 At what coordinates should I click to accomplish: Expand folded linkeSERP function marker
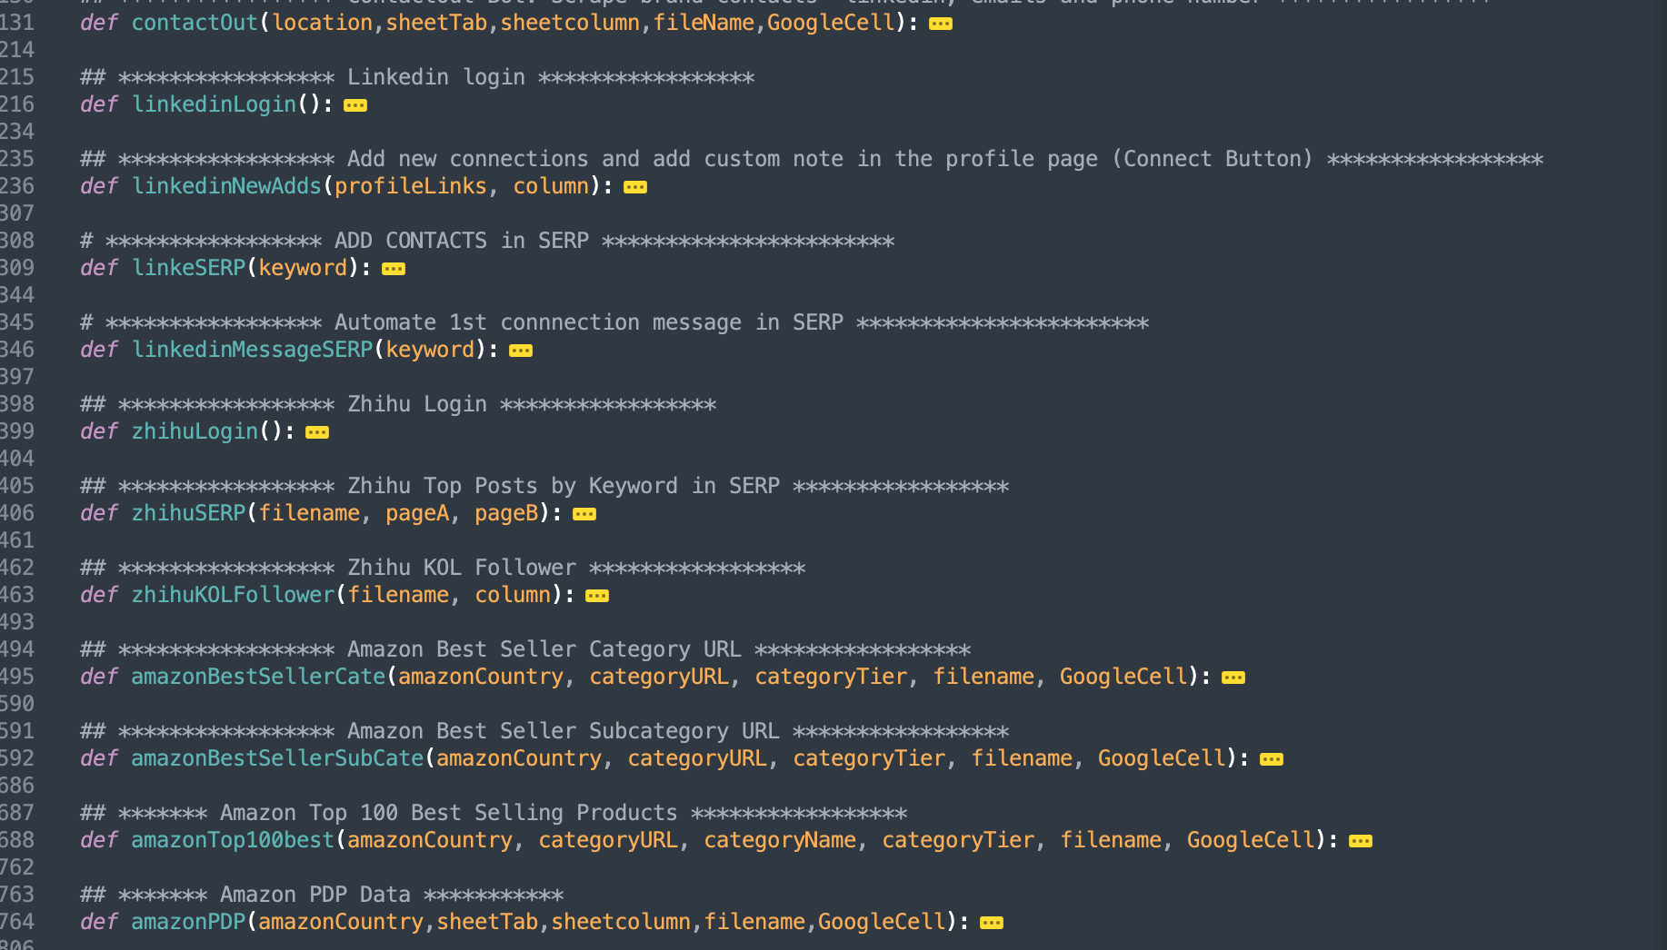pos(394,269)
